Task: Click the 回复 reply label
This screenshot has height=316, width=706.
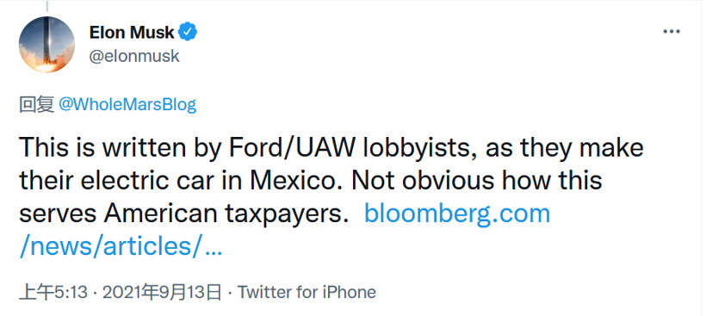Action: 36,105
